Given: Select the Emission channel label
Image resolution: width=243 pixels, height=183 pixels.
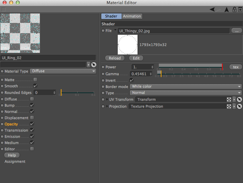Looking at the screenshot, I should tap(12, 137).
